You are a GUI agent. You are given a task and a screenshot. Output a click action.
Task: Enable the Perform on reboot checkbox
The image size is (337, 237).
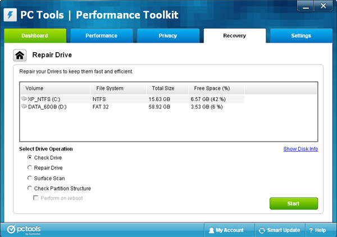[x=36, y=198]
